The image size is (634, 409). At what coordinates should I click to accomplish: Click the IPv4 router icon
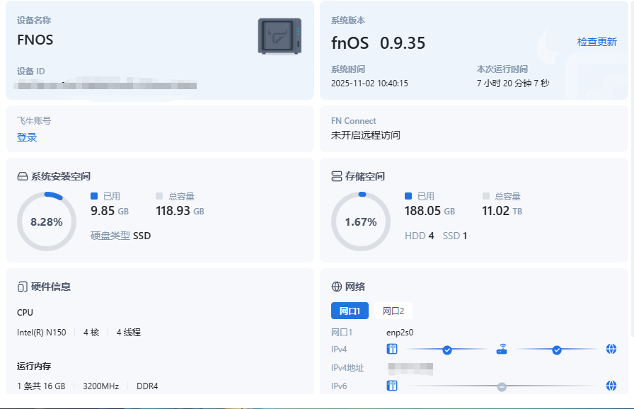(502, 349)
